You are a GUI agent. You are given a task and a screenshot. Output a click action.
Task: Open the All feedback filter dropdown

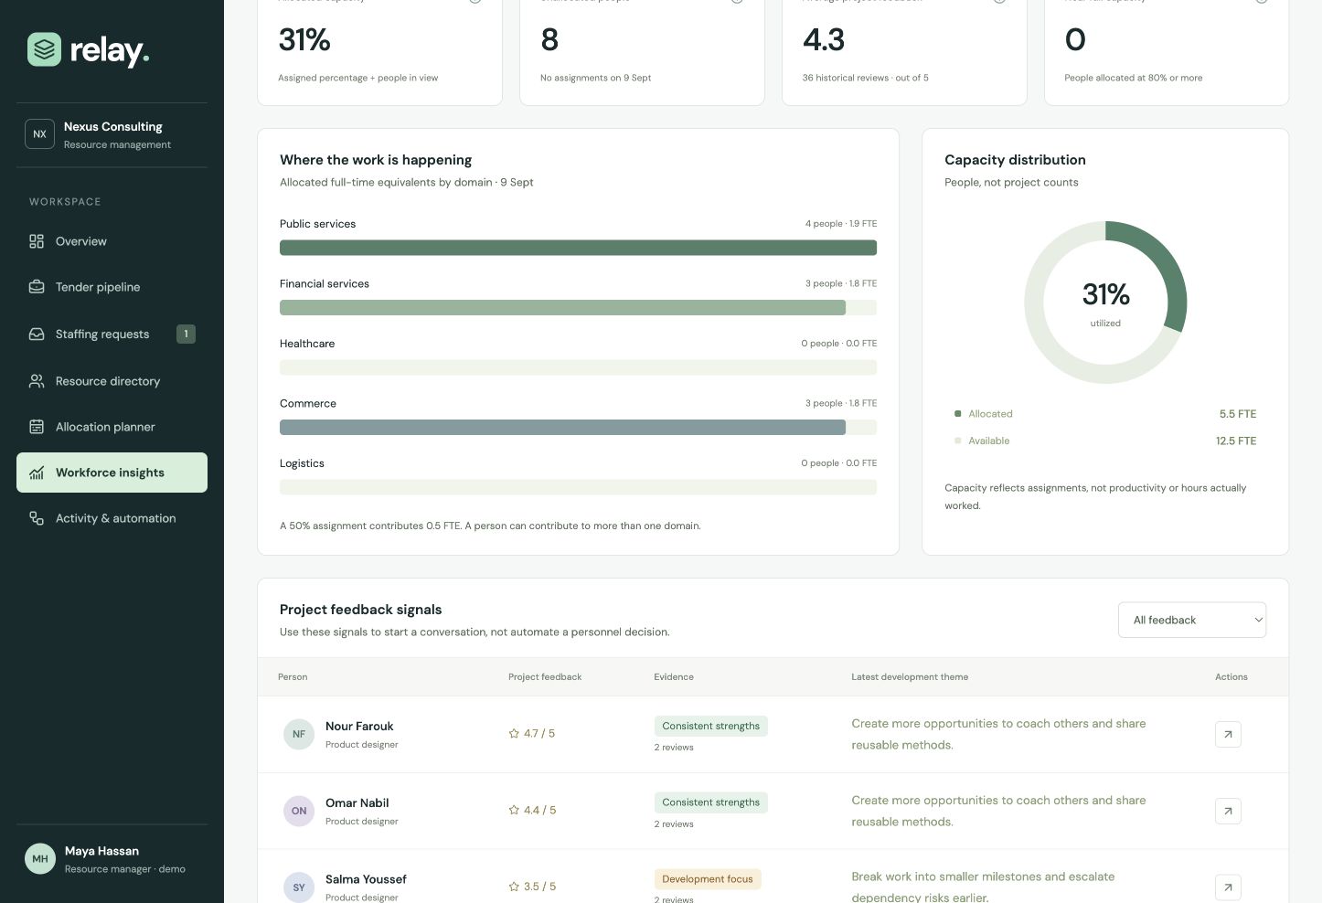1192,620
